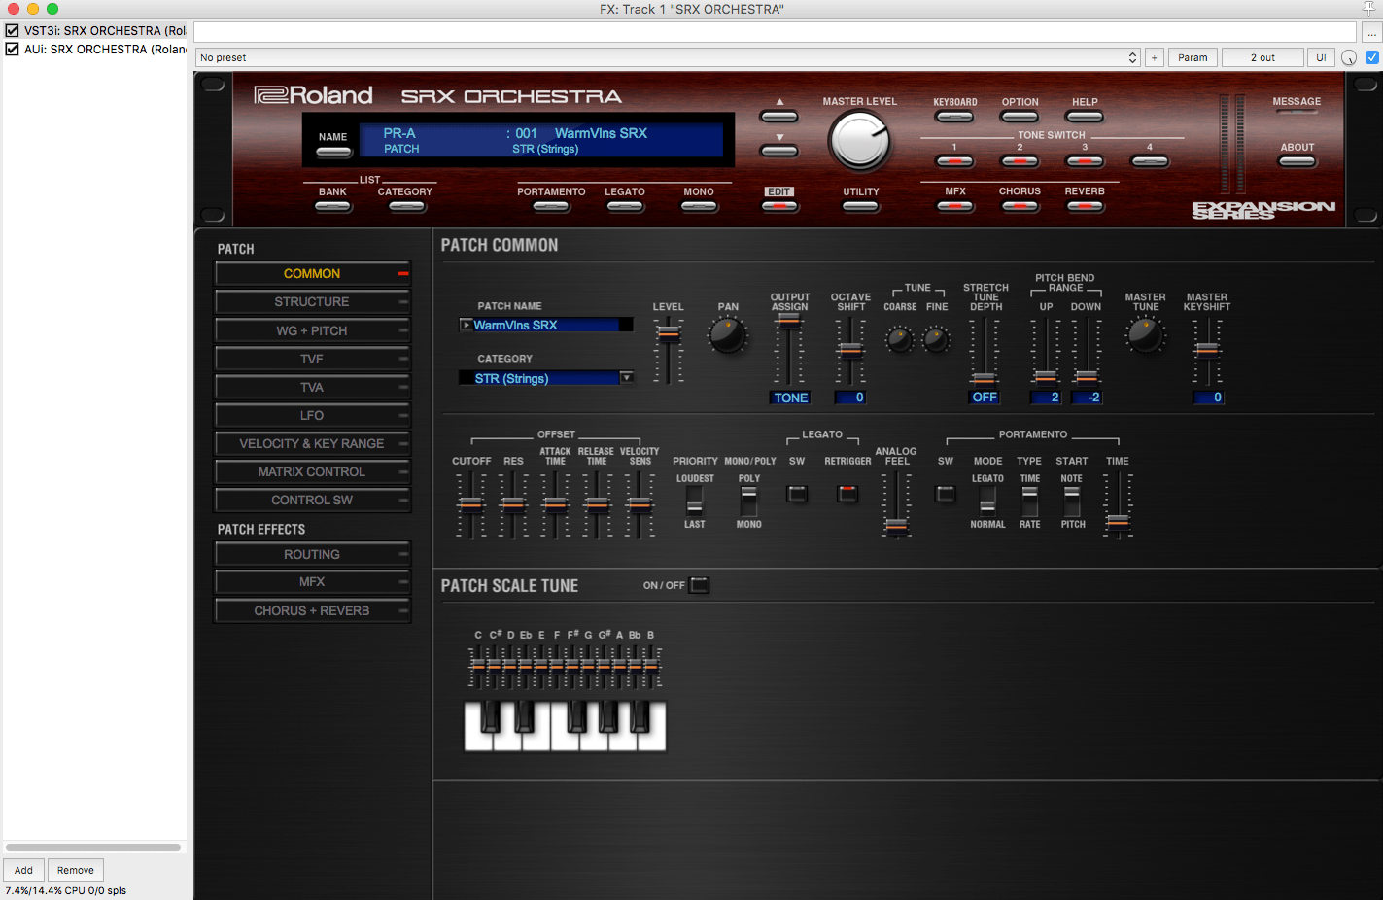Click the PAN knob
Screen dimensions: 1383x900
pyautogui.click(x=727, y=335)
